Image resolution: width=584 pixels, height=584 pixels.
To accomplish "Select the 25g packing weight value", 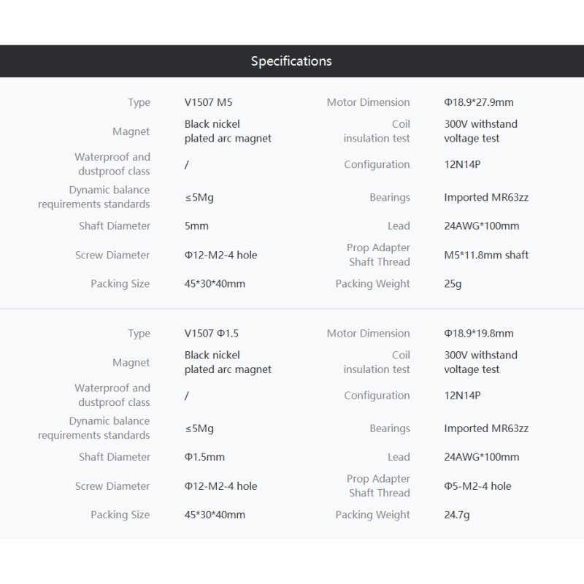I will pos(453,284).
